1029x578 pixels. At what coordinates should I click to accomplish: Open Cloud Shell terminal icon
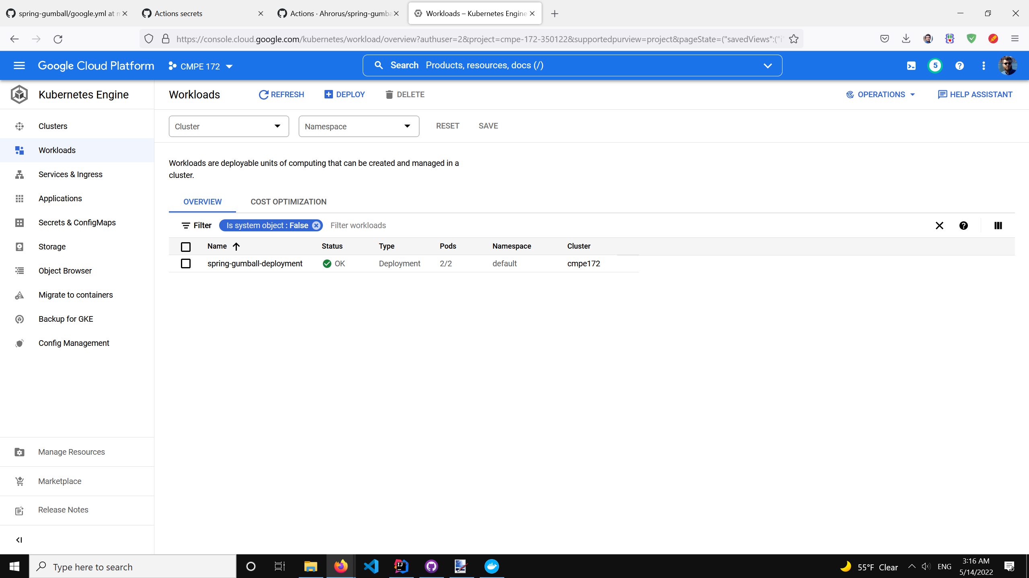[911, 66]
